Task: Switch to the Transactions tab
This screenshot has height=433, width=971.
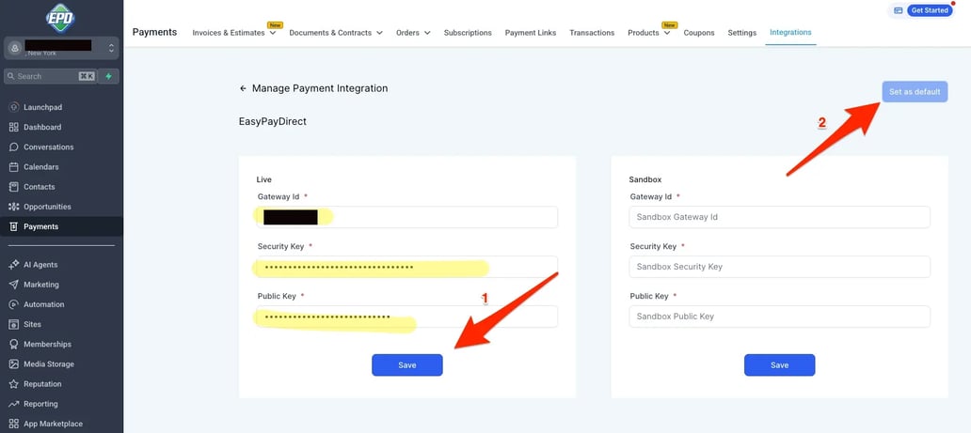Action: point(592,33)
